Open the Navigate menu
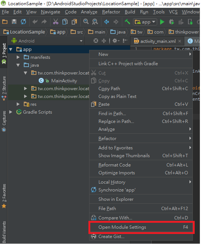This screenshot has width=201, height=244. click(x=51, y=12)
